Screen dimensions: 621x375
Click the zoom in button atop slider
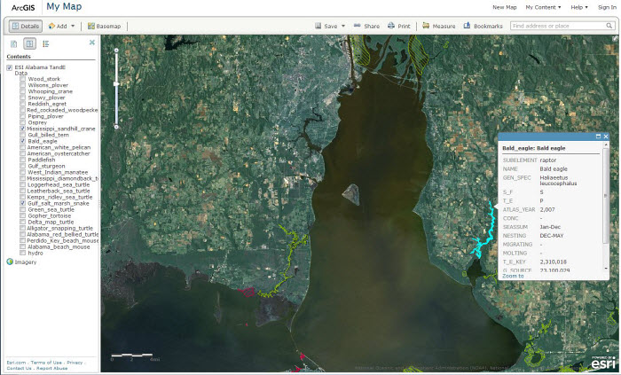point(116,51)
